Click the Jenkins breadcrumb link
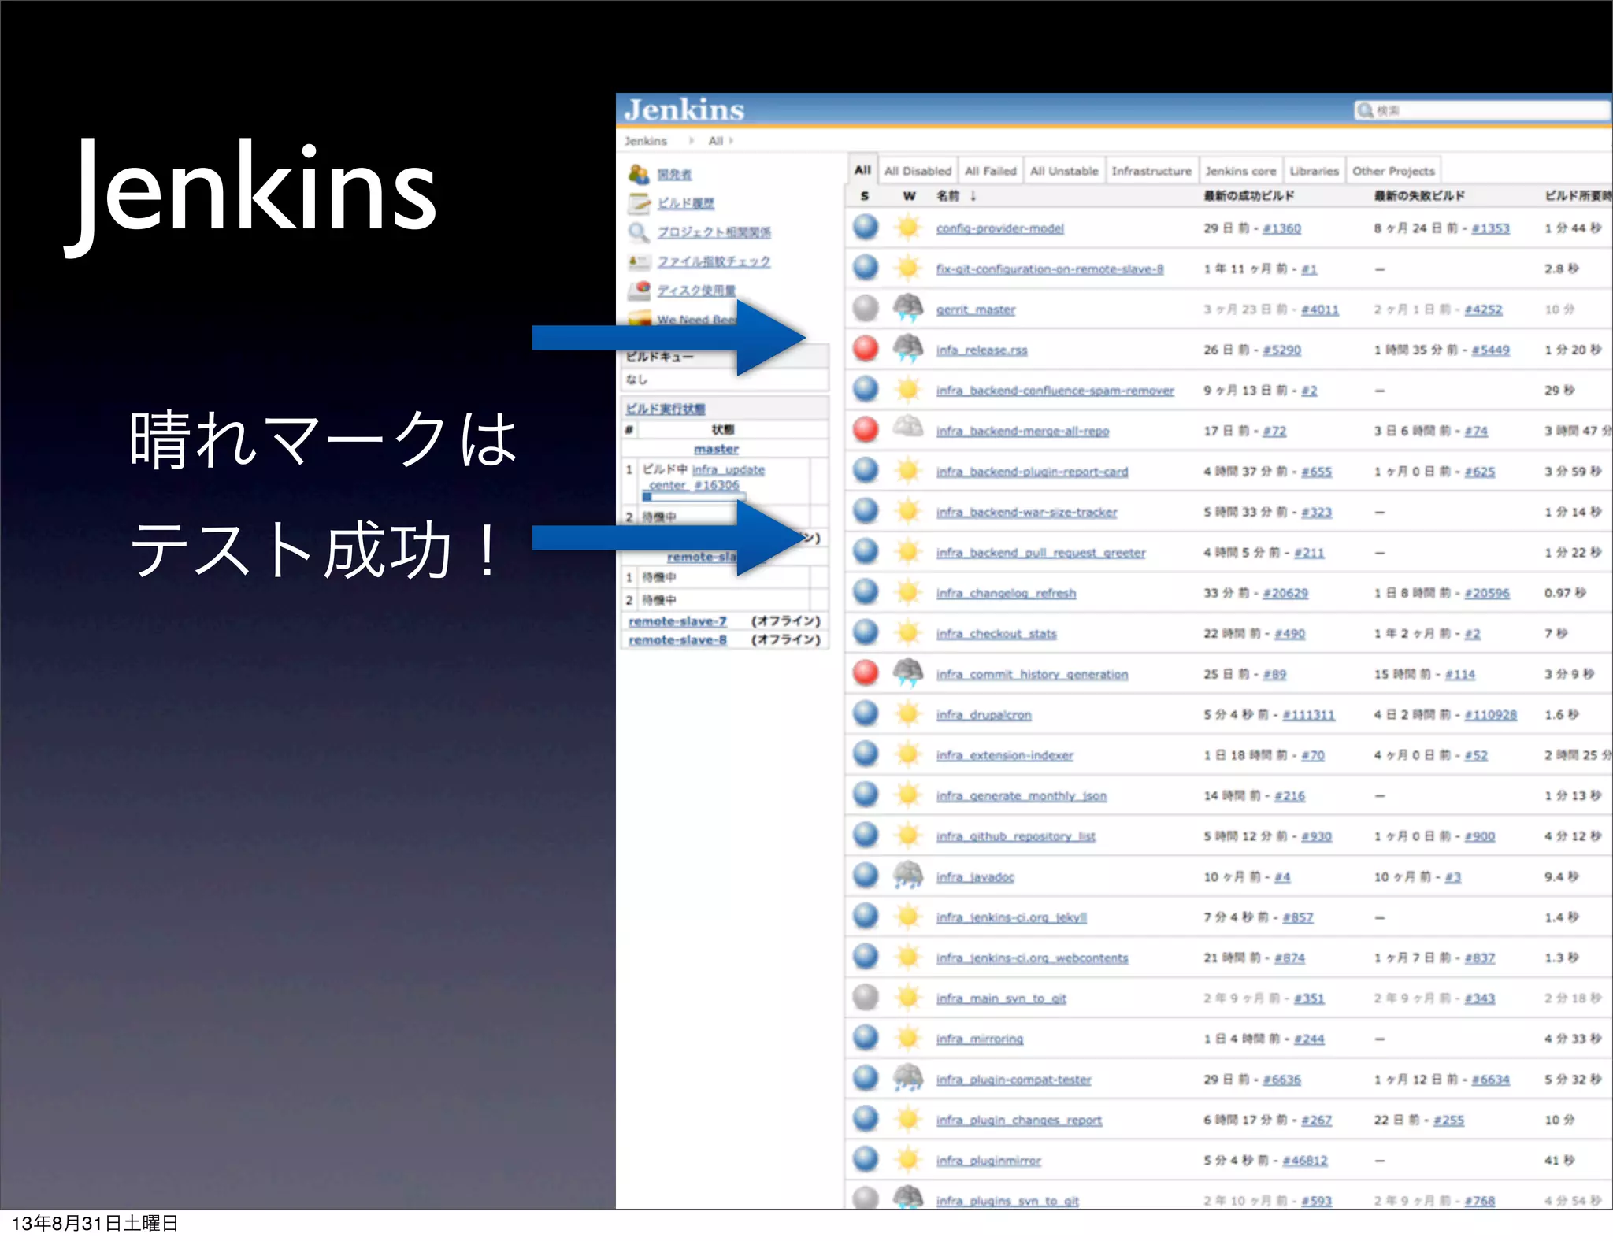1613x1241 pixels. pos(645,141)
